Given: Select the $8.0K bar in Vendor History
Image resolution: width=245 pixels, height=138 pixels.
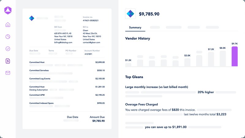Looking at the screenshot, I should 223,59.
